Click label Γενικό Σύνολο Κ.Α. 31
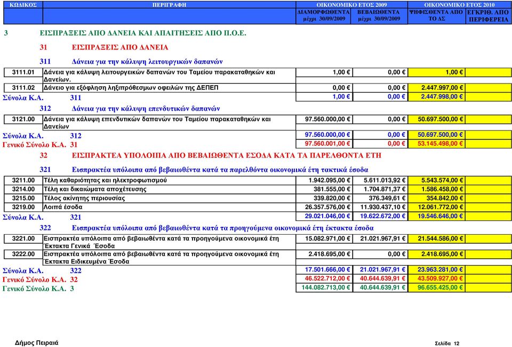The height and width of the screenshot is (347, 512). point(40,145)
